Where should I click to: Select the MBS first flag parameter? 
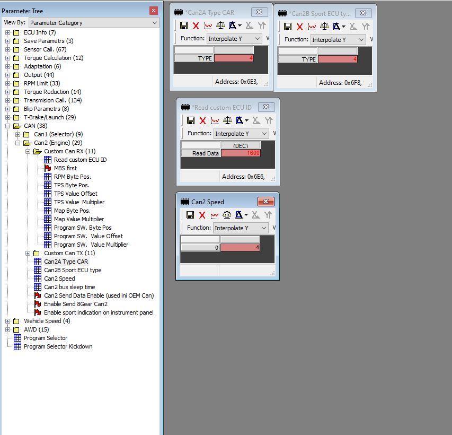[x=65, y=168]
